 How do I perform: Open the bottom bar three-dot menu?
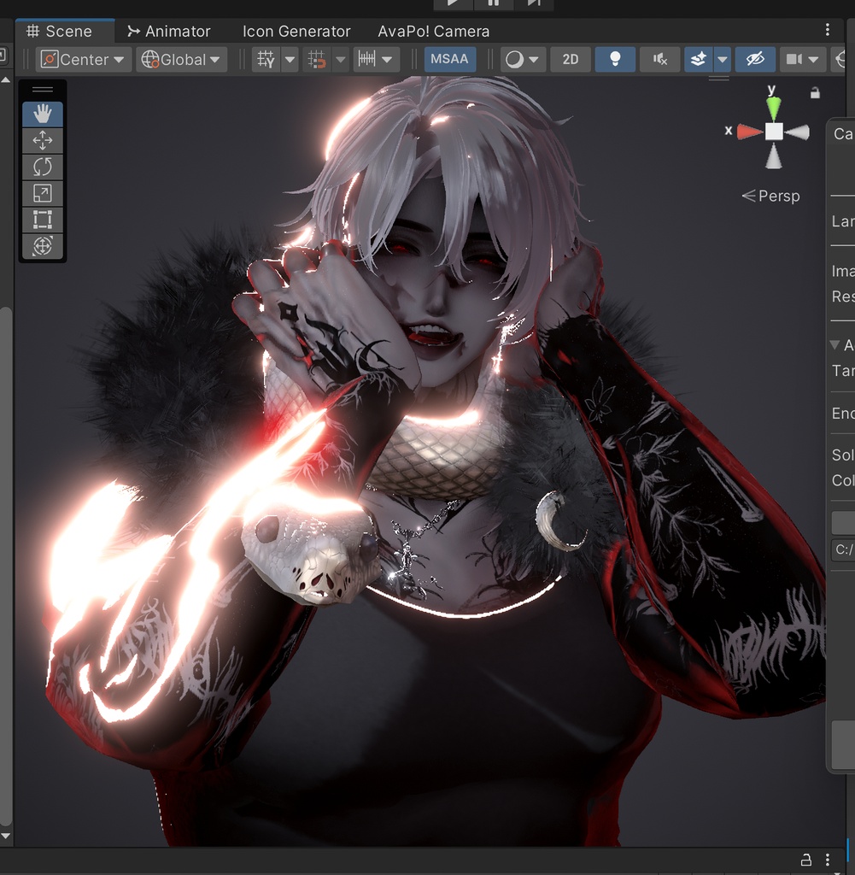pos(827,860)
